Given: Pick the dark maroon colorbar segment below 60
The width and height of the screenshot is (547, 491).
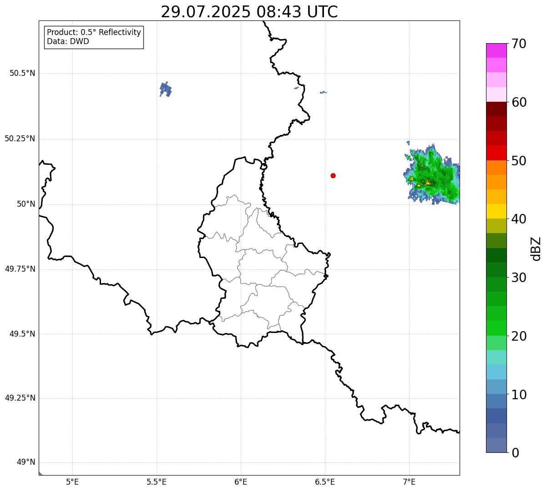Looking at the screenshot, I should click(496, 109).
